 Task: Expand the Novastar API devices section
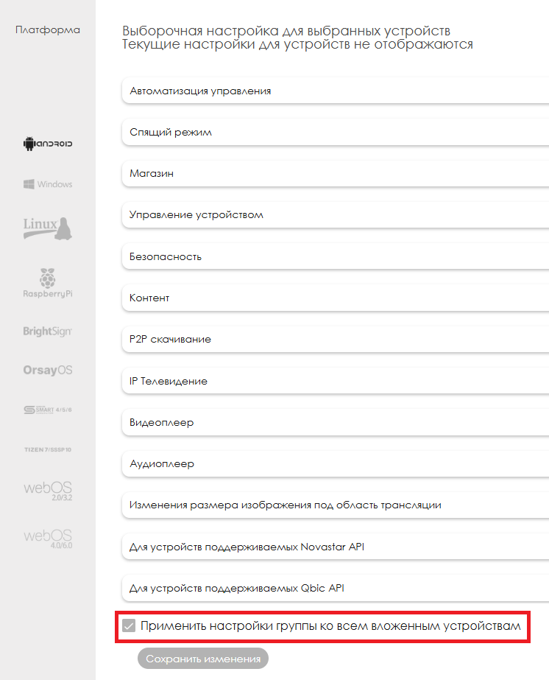pos(335,547)
